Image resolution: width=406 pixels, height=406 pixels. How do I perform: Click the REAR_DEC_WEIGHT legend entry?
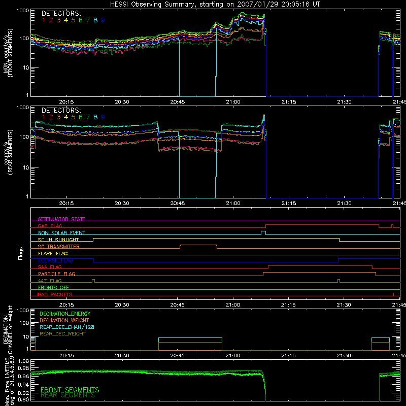(62, 334)
